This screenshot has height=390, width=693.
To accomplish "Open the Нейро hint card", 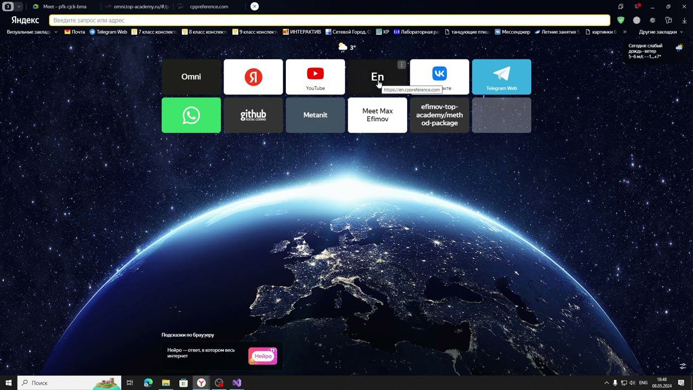I will [222, 356].
